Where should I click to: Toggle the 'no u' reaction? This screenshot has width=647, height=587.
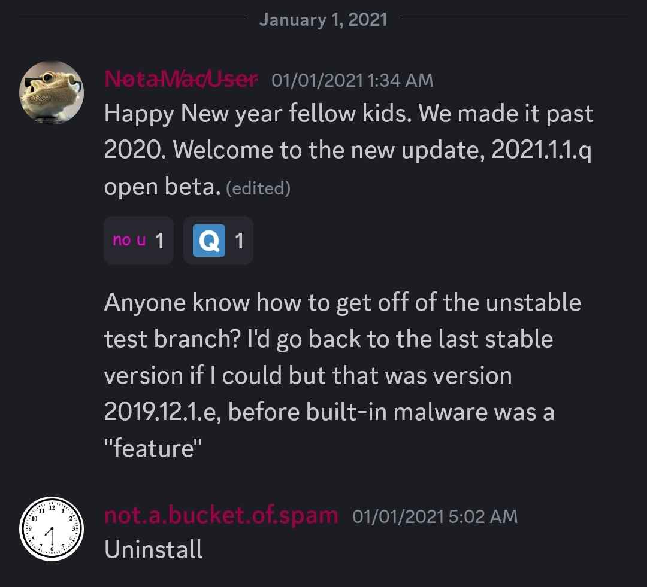point(138,241)
